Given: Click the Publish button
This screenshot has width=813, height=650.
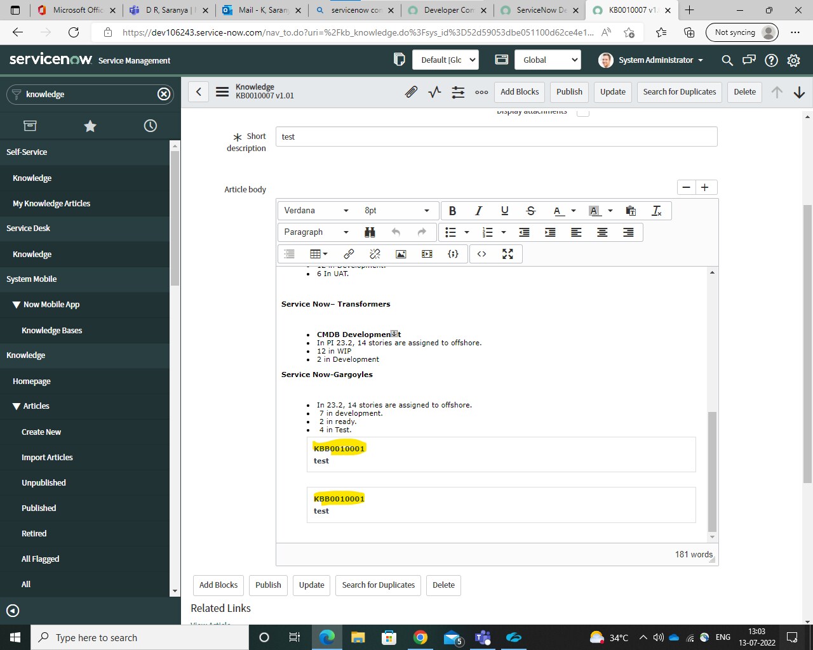Looking at the screenshot, I should (x=569, y=91).
